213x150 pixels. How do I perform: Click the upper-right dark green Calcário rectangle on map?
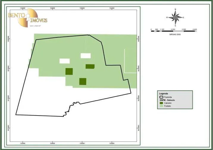pyautogui.click(x=90, y=67)
